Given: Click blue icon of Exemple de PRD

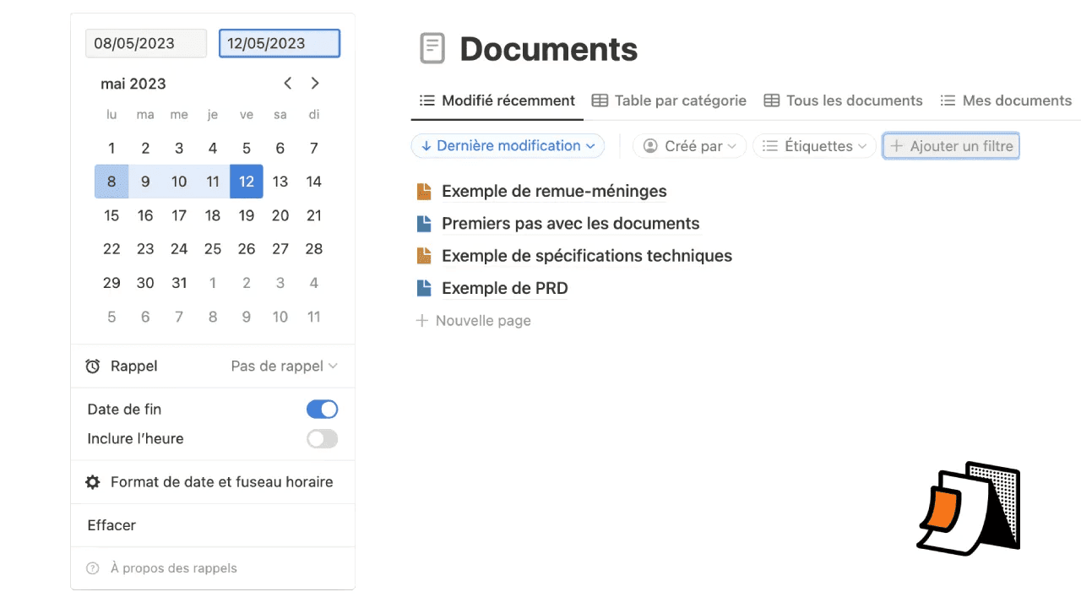Looking at the screenshot, I should click(424, 288).
